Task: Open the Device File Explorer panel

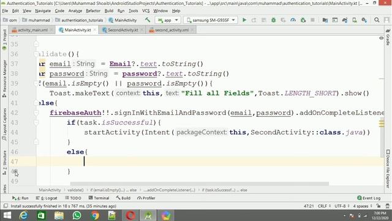Action: [x=388, y=168]
